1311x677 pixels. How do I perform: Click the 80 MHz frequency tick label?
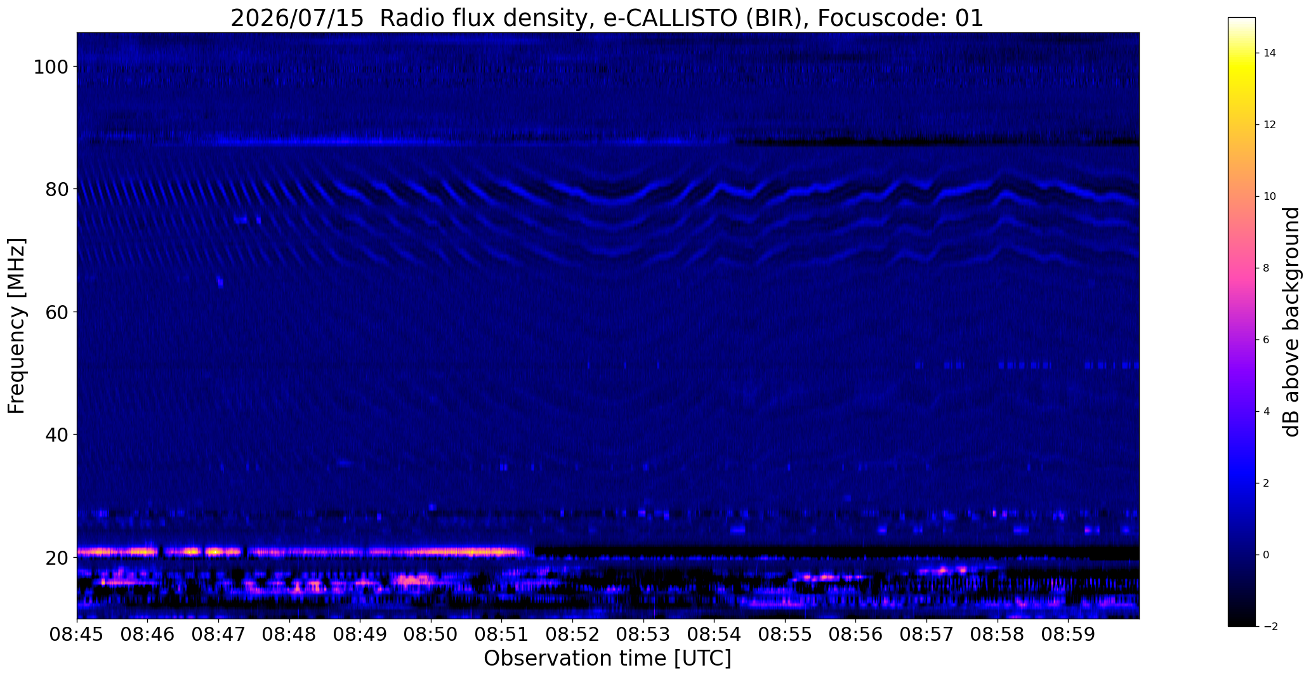(51, 189)
